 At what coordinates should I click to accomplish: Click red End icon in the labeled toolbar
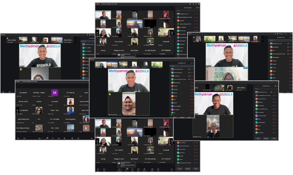(x=172, y=169)
